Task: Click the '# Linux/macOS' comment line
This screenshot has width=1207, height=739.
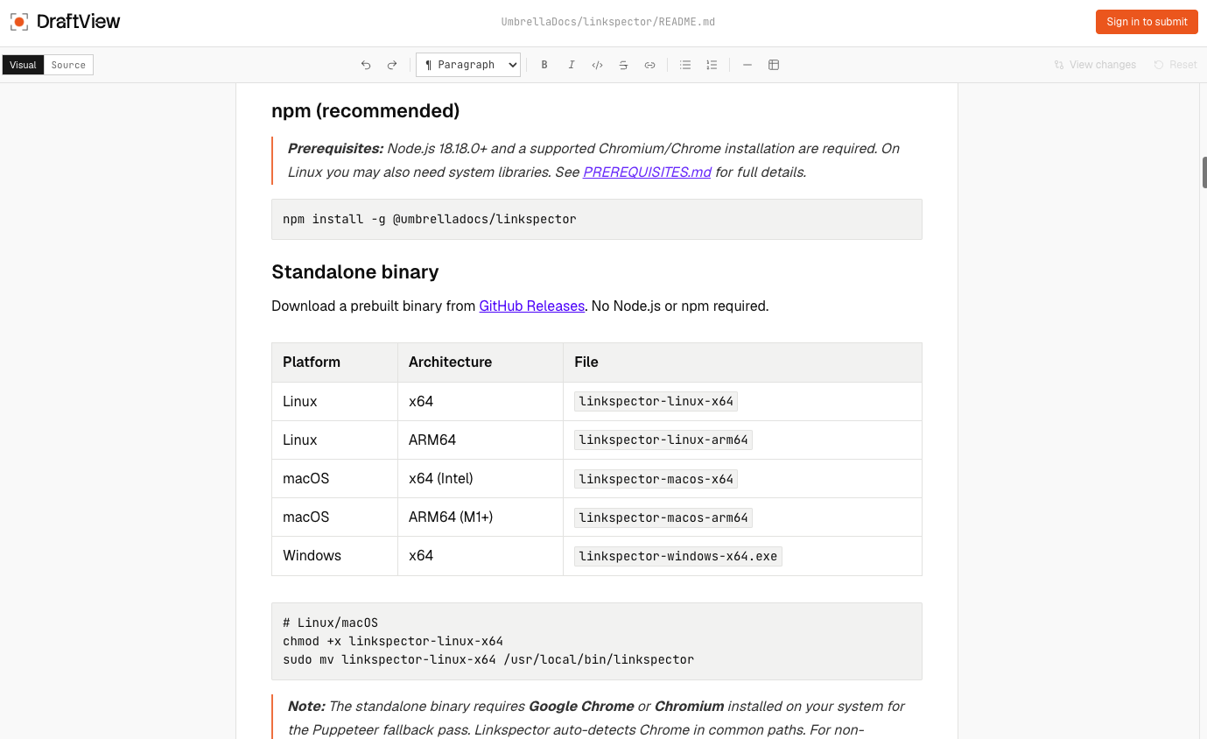Action: tap(330, 623)
